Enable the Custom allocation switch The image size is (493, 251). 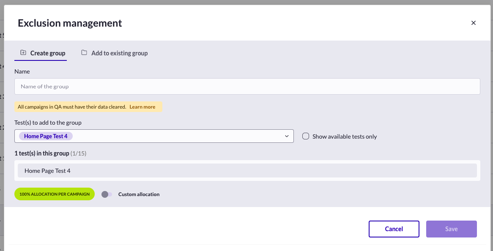click(107, 194)
